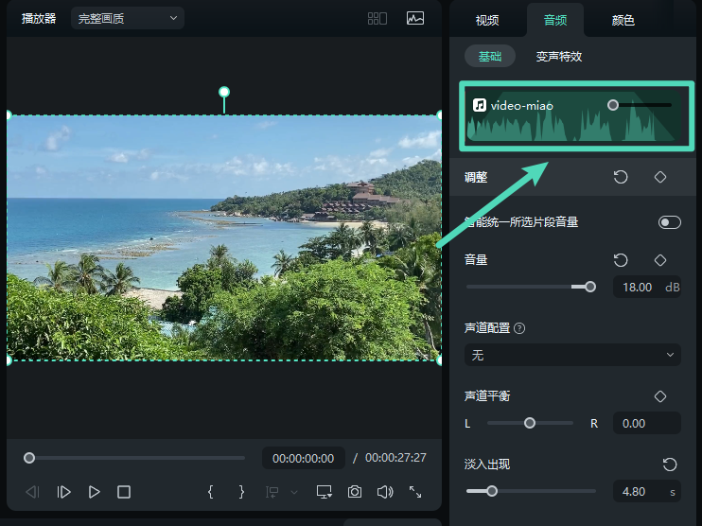Viewport: 702px width, 526px height.
Task: Open the video scope waveform icon
Action: tap(415, 18)
